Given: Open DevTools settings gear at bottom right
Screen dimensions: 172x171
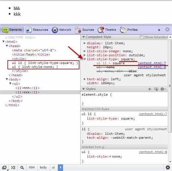Looking at the screenshot, I should coord(168,167).
